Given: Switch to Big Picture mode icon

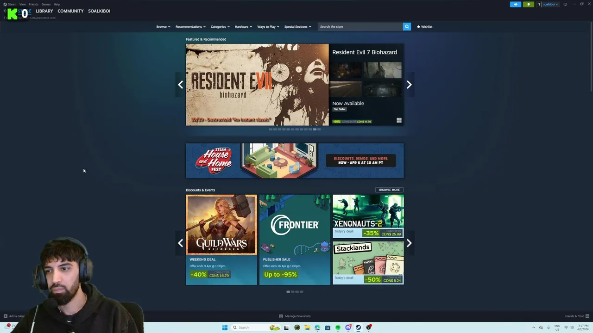Looking at the screenshot, I should click(x=565, y=4).
